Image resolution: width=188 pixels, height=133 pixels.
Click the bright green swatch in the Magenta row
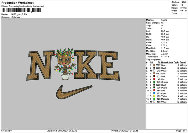(x=154, y=99)
